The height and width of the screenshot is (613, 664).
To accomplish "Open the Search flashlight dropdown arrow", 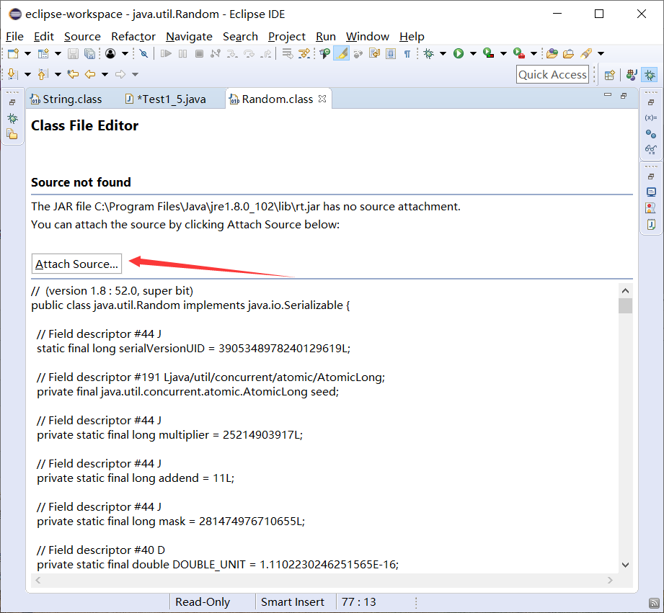I will [601, 54].
